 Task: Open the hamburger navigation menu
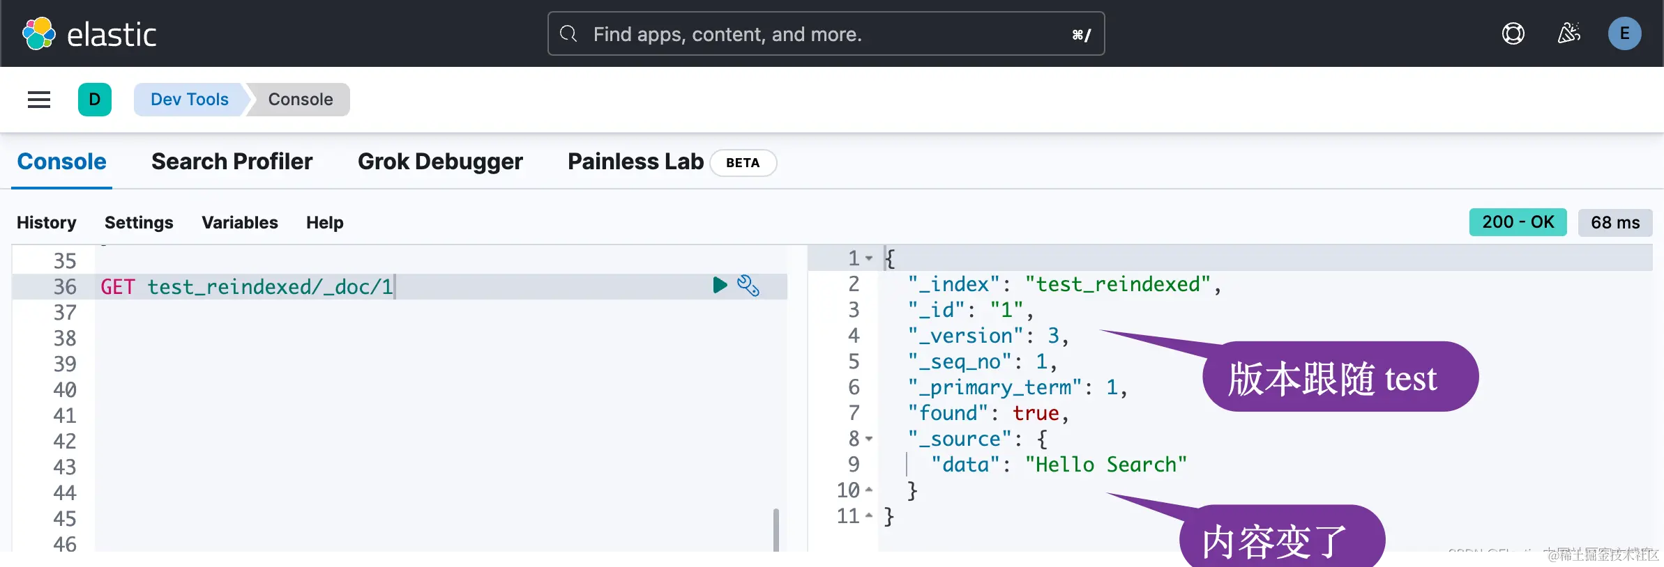[39, 100]
